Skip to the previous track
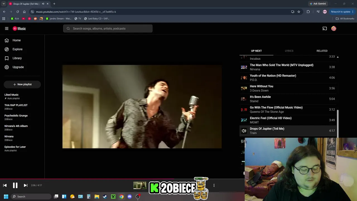Screen dimensions: 357x201 [5, 185]
